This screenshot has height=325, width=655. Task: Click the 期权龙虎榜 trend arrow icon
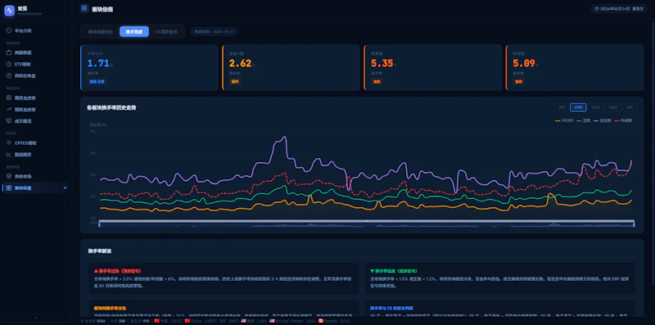coord(9,110)
